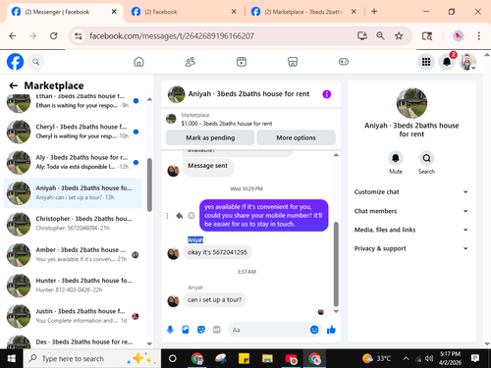Click Aniyah listing thumbnail in right panel
The image size is (491, 368).
(x=411, y=103)
